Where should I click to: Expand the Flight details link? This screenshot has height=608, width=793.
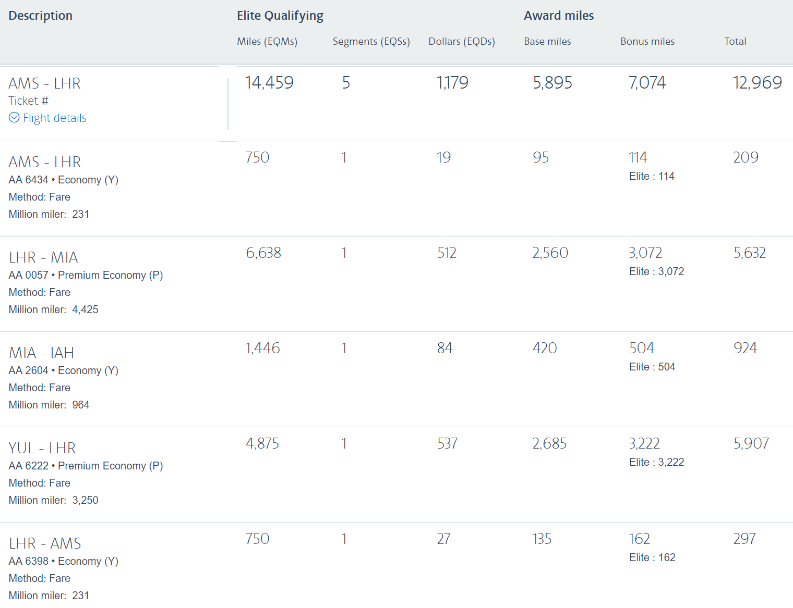(x=54, y=118)
